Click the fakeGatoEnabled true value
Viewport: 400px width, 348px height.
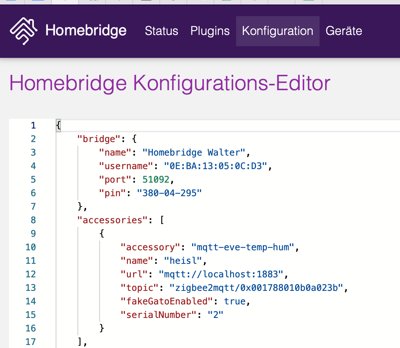point(235,301)
